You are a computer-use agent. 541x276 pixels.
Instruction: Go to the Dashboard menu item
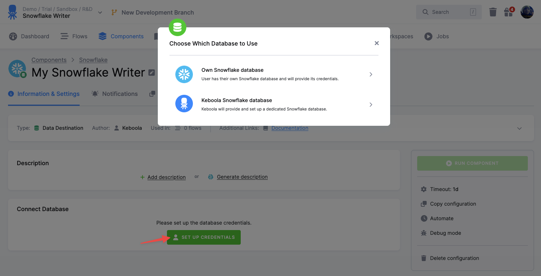[29, 36]
